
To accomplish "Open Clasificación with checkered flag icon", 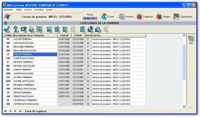I will [x=183, y=16].
